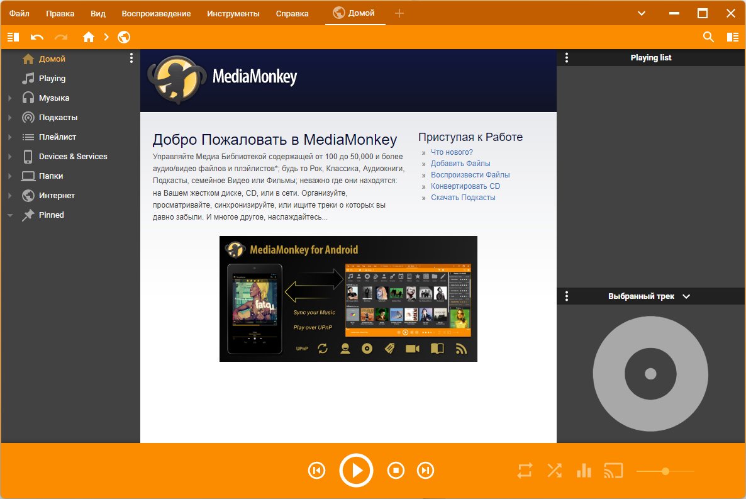Click the cast to device icon
This screenshot has height=499, width=746.
tap(613, 471)
